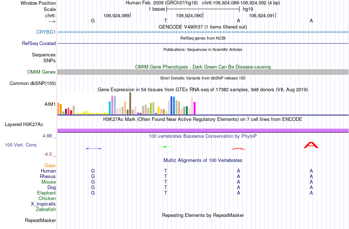This screenshot has width=349, height=229.
Task: Click 'Multiz Alignments of 100 Vertebrates' title
Action: coord(203,160)
